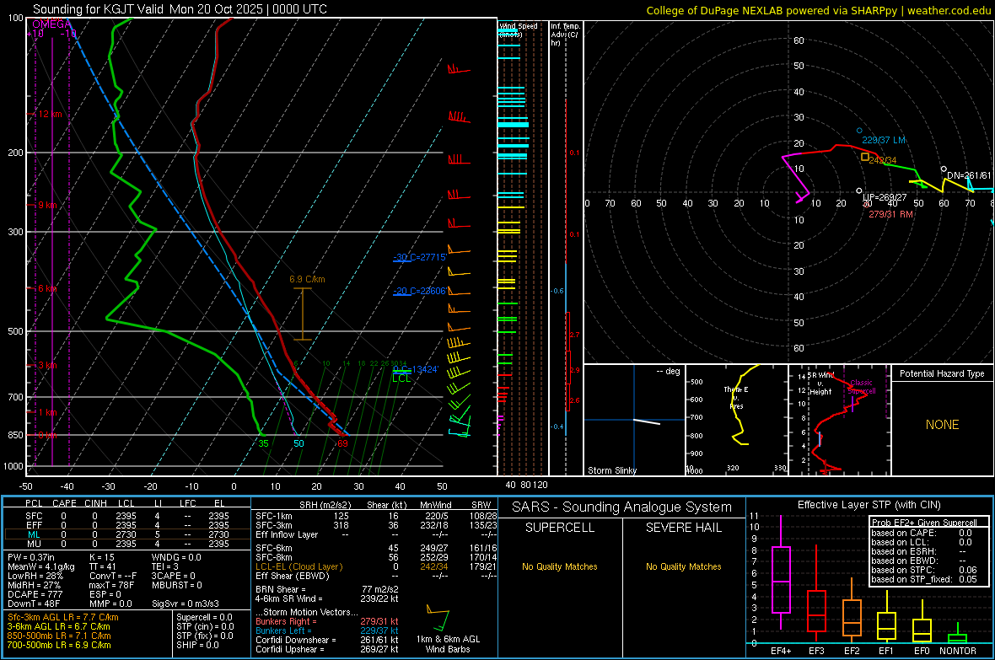Screen dimensions: 995x660
Task: Click the Storm Slinky panel label
Action: coord(611,470)
